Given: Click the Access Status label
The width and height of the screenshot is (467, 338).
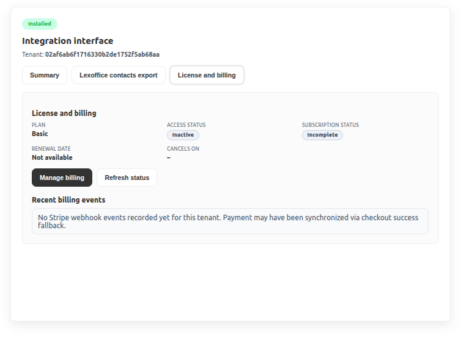Looking at the screenshot, I should (186, 125).
